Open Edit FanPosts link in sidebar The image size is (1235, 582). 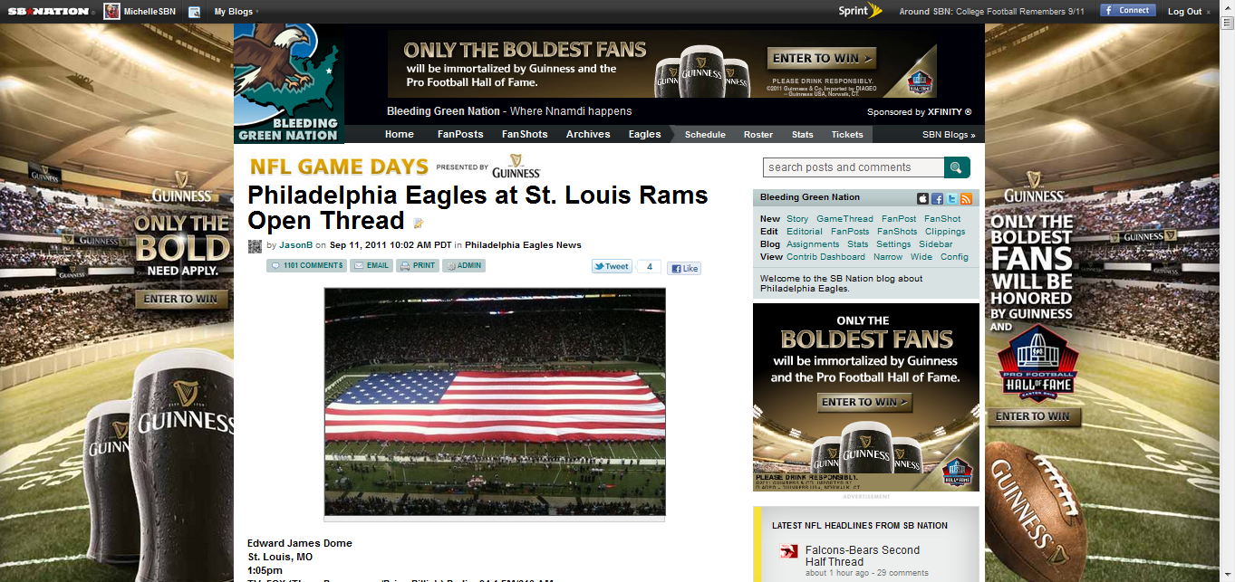[x=850, y=232]
